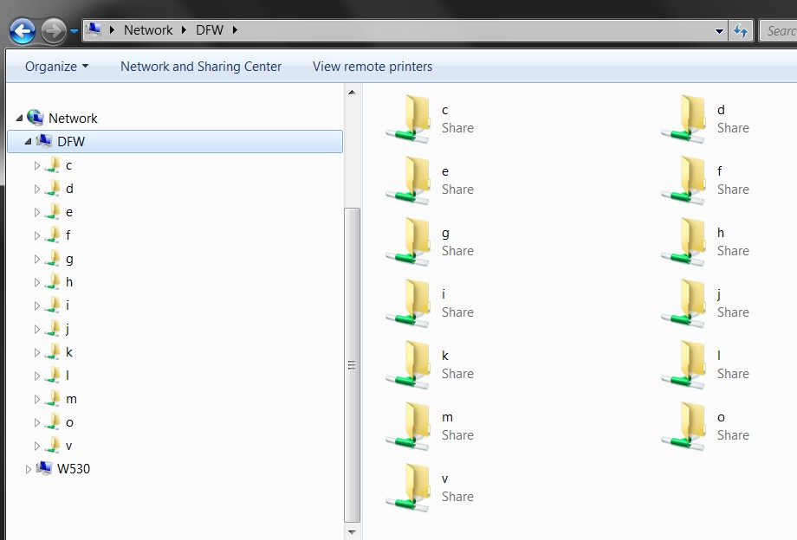
Task: Click the Refresh button beside address bar
Action: click(741, 31)
